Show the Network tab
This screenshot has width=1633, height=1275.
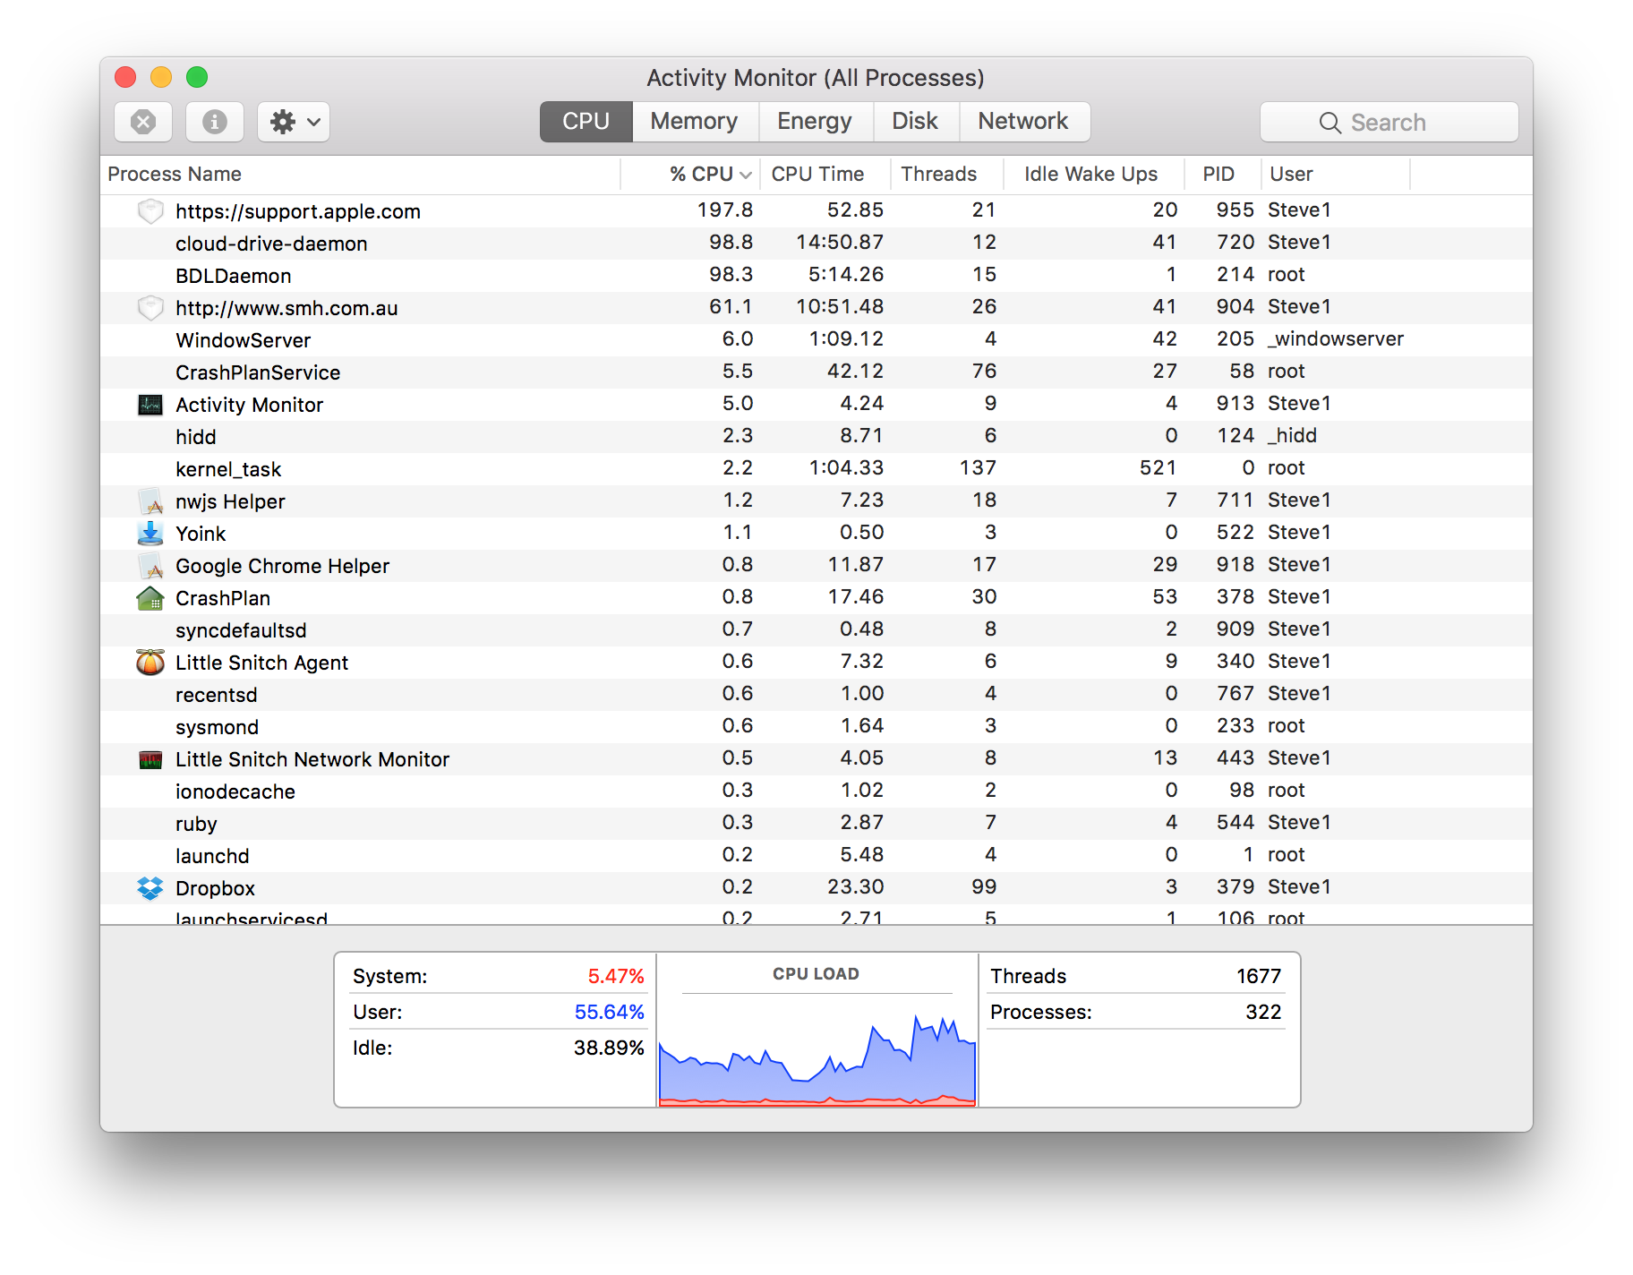[x=1023, y=122]
